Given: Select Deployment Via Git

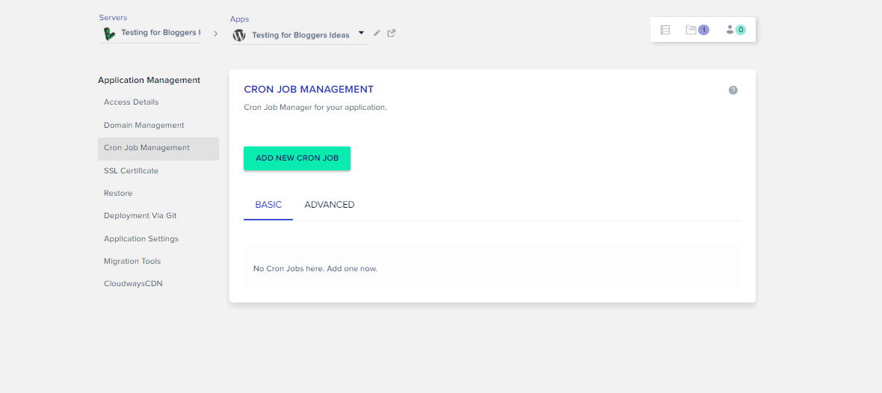Looking at the screenshot, I should 141,215.
